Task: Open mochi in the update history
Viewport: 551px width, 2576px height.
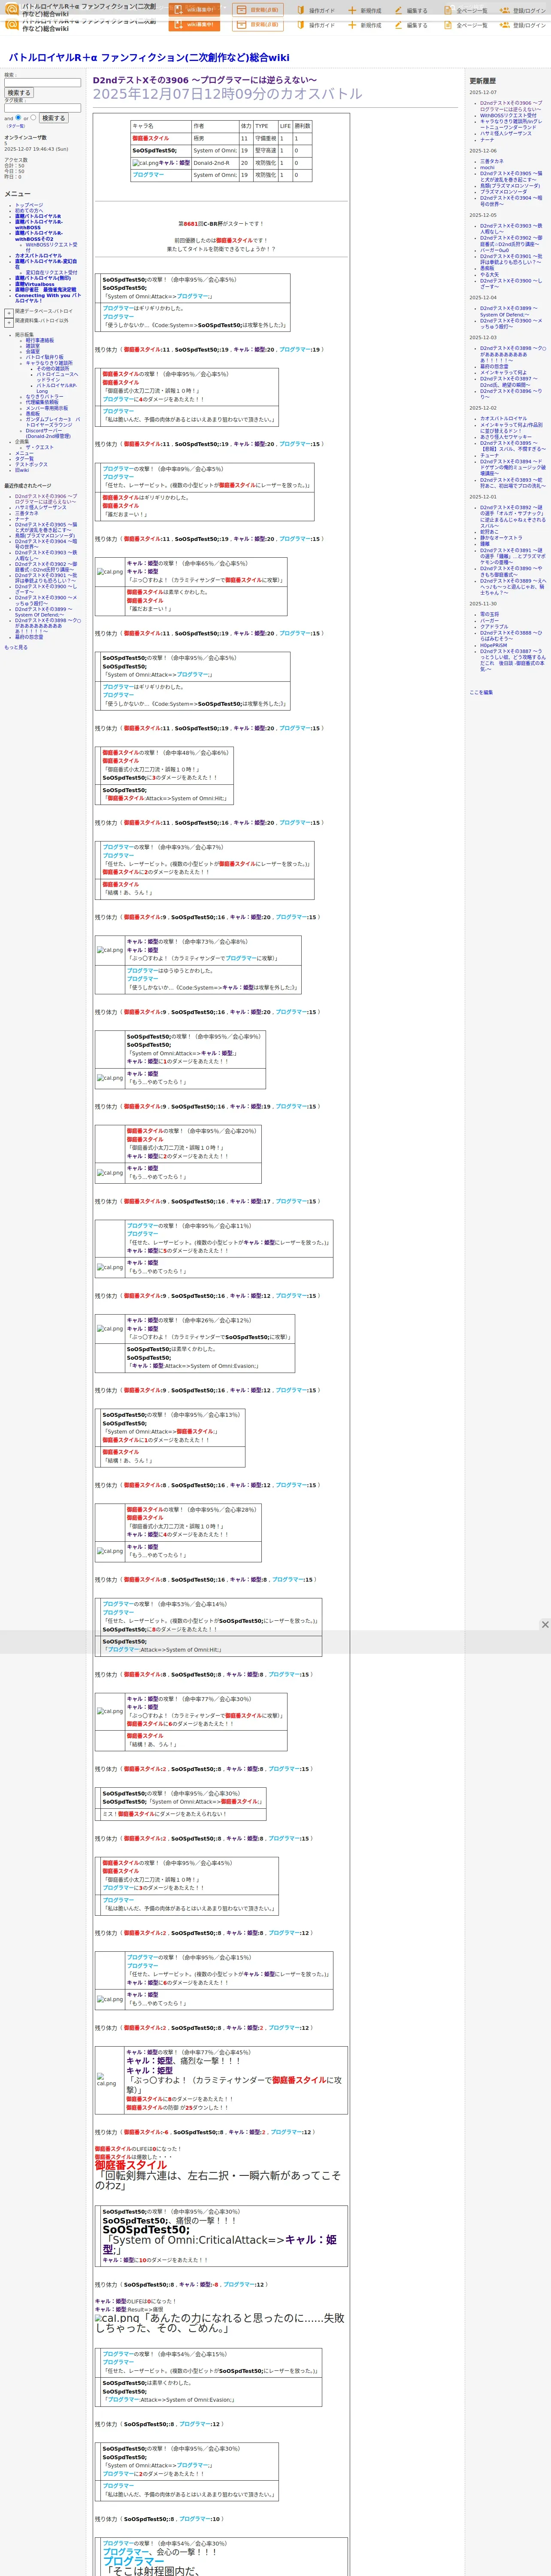Action: [487, 167]
